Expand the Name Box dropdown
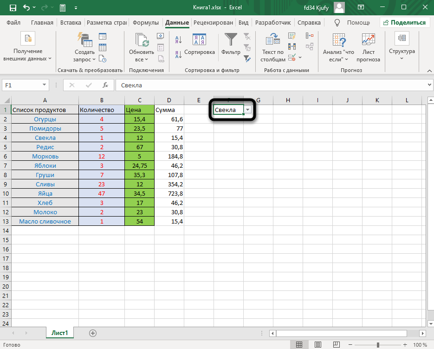434x349 pixels. pos(45,85)
